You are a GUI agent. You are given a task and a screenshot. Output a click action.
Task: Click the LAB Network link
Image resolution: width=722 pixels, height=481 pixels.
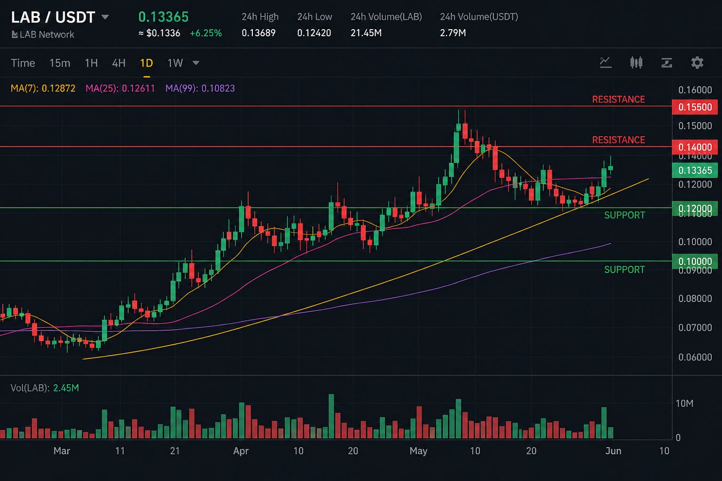coord(47,35)
